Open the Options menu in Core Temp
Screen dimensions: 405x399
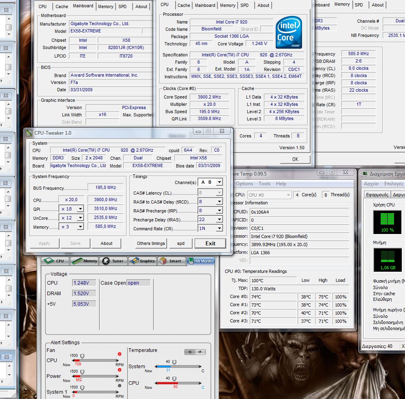tap(244, 183)
